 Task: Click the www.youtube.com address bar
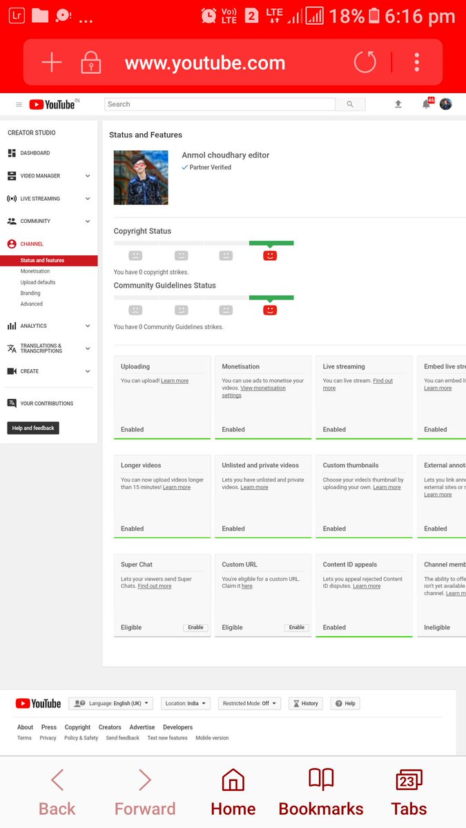[205, 63]
